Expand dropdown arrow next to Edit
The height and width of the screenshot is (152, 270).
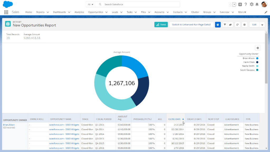click(262, 25)
